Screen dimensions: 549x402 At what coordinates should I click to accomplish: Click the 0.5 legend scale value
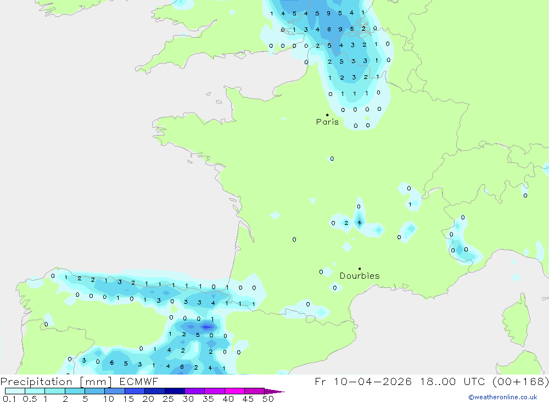30,399
